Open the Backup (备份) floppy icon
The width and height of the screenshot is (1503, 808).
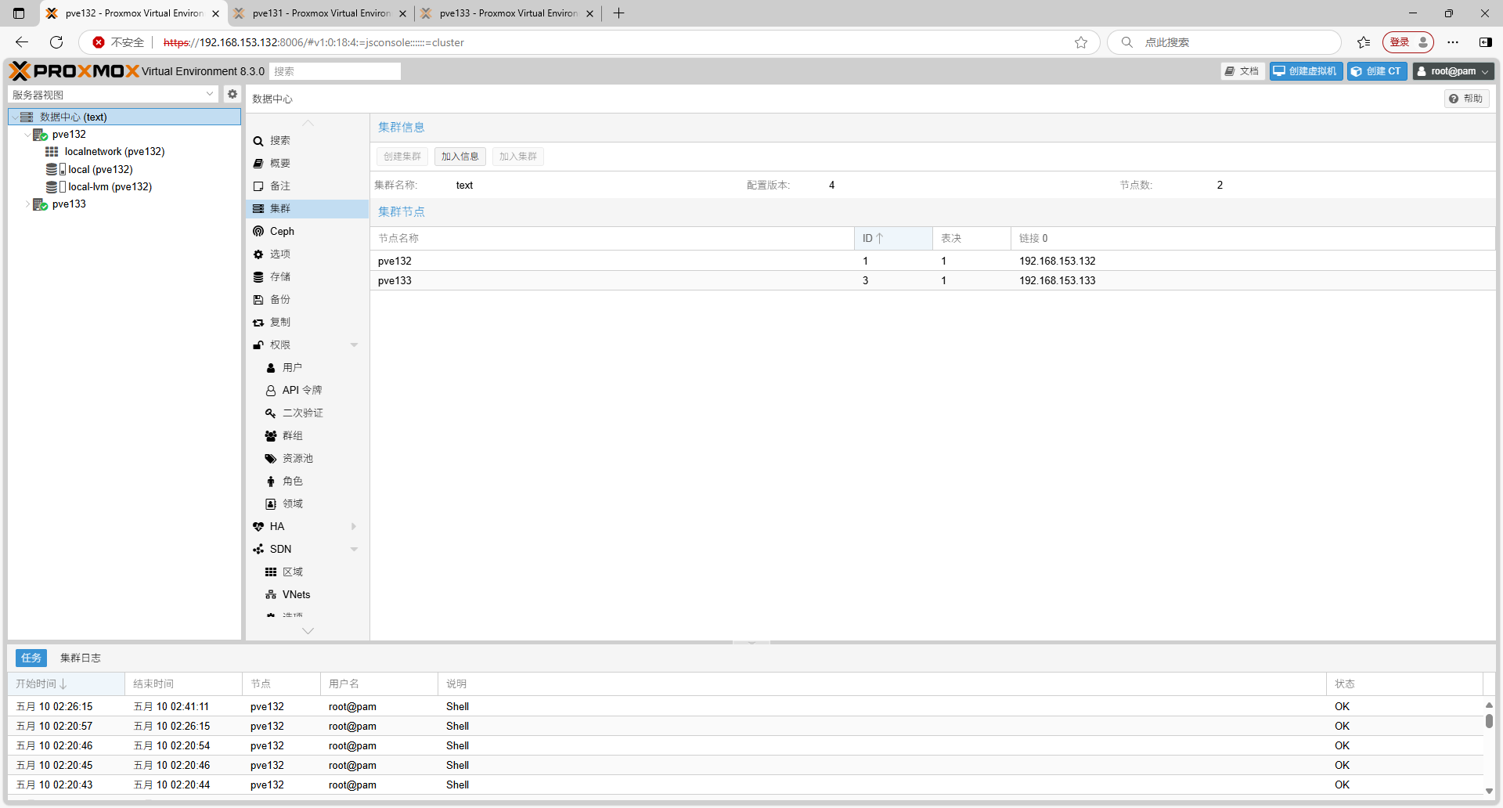[x=258, y=300]
